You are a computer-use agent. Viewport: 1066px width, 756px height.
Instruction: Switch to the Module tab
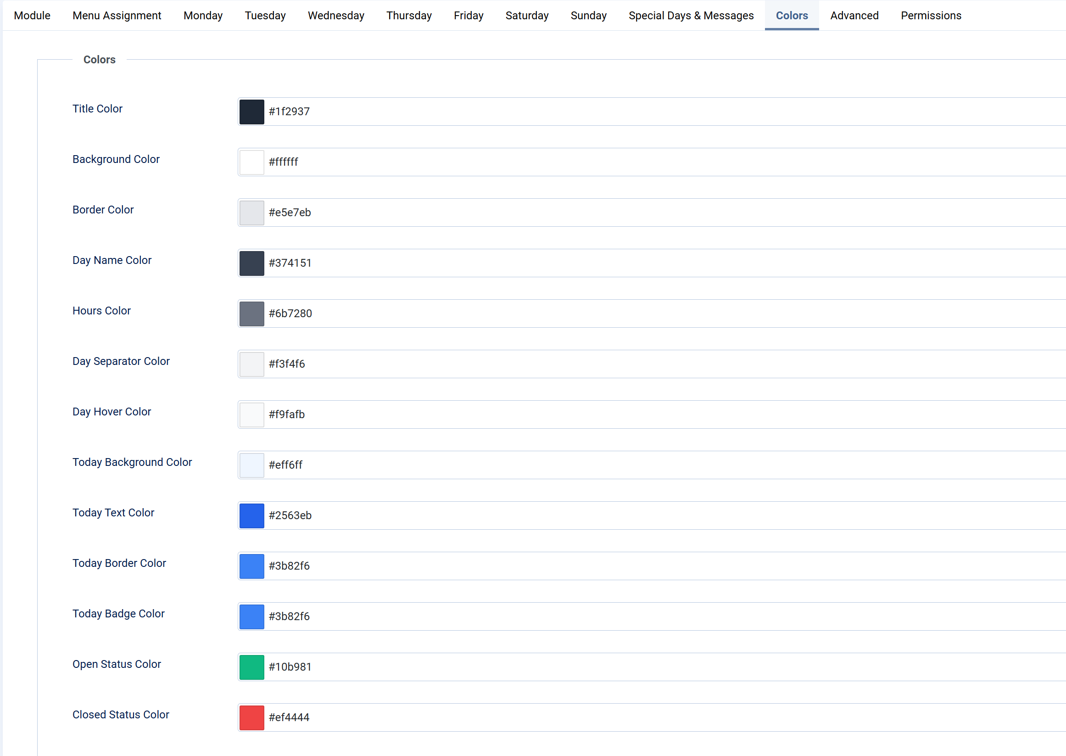pyautogui.click(x=32, y=15)
